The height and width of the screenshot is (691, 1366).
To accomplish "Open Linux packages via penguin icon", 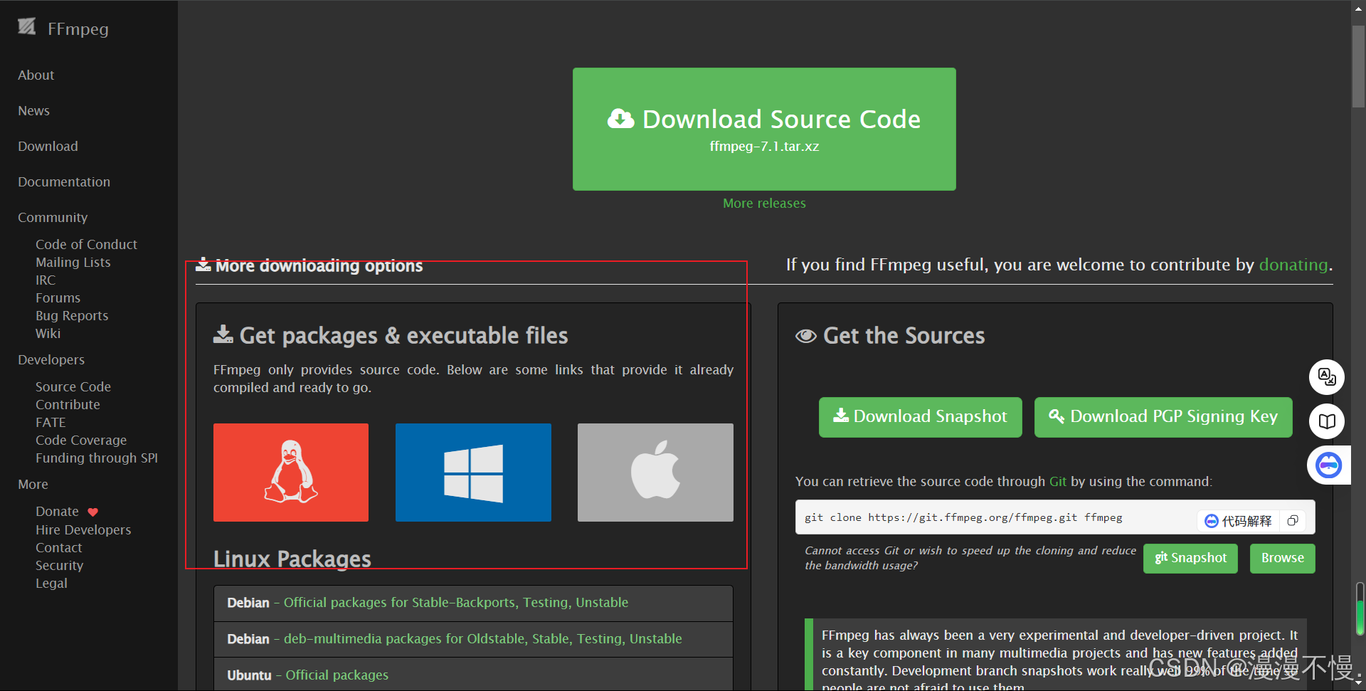I will [291, 473].
